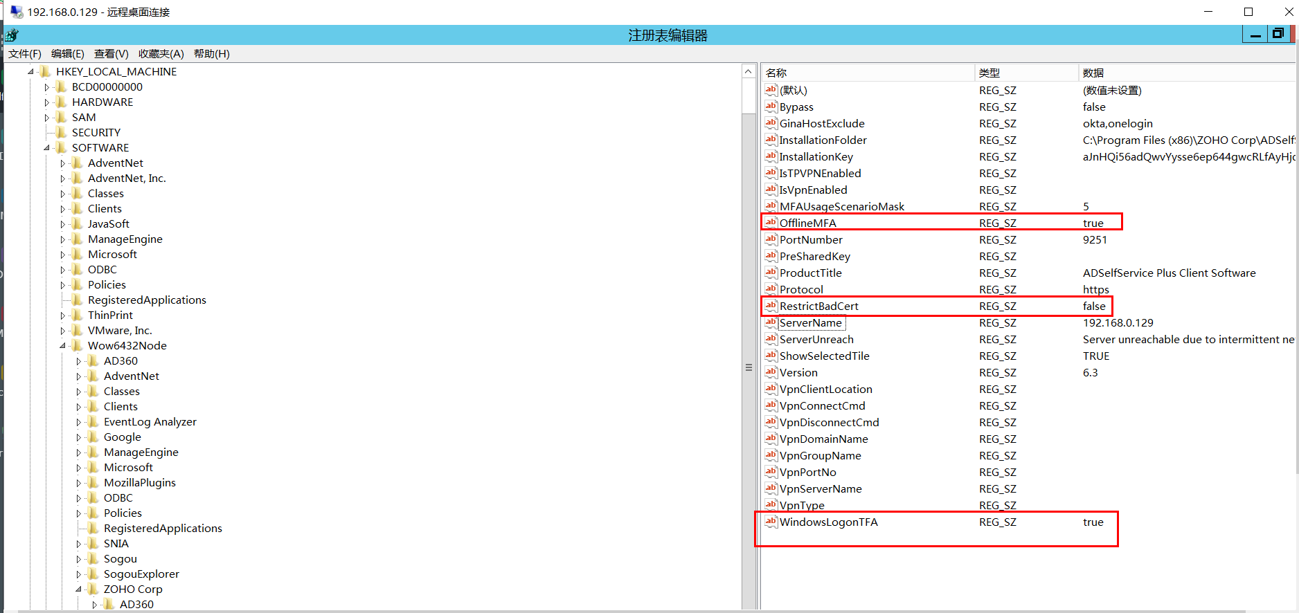Screen dimensions: 1299x613
Task: Collapse the HKEY_LOCAL_MACHINE root node
Action: pos(30,72)
